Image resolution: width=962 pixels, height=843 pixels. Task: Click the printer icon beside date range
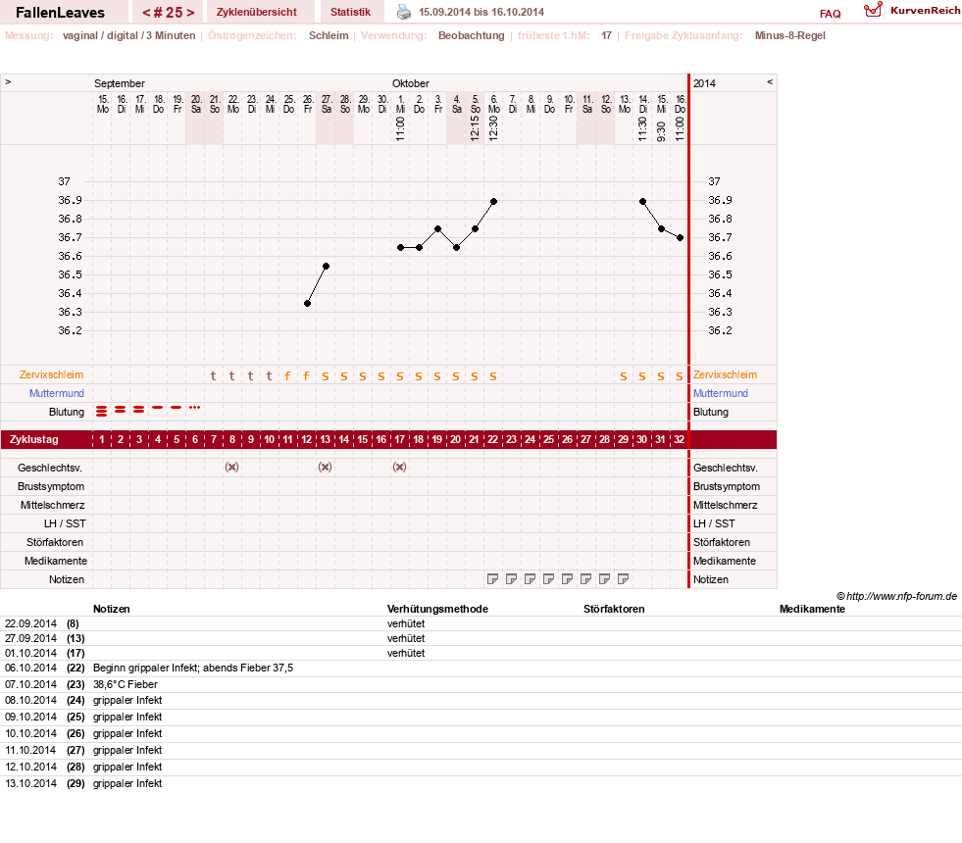pos(403,12)
